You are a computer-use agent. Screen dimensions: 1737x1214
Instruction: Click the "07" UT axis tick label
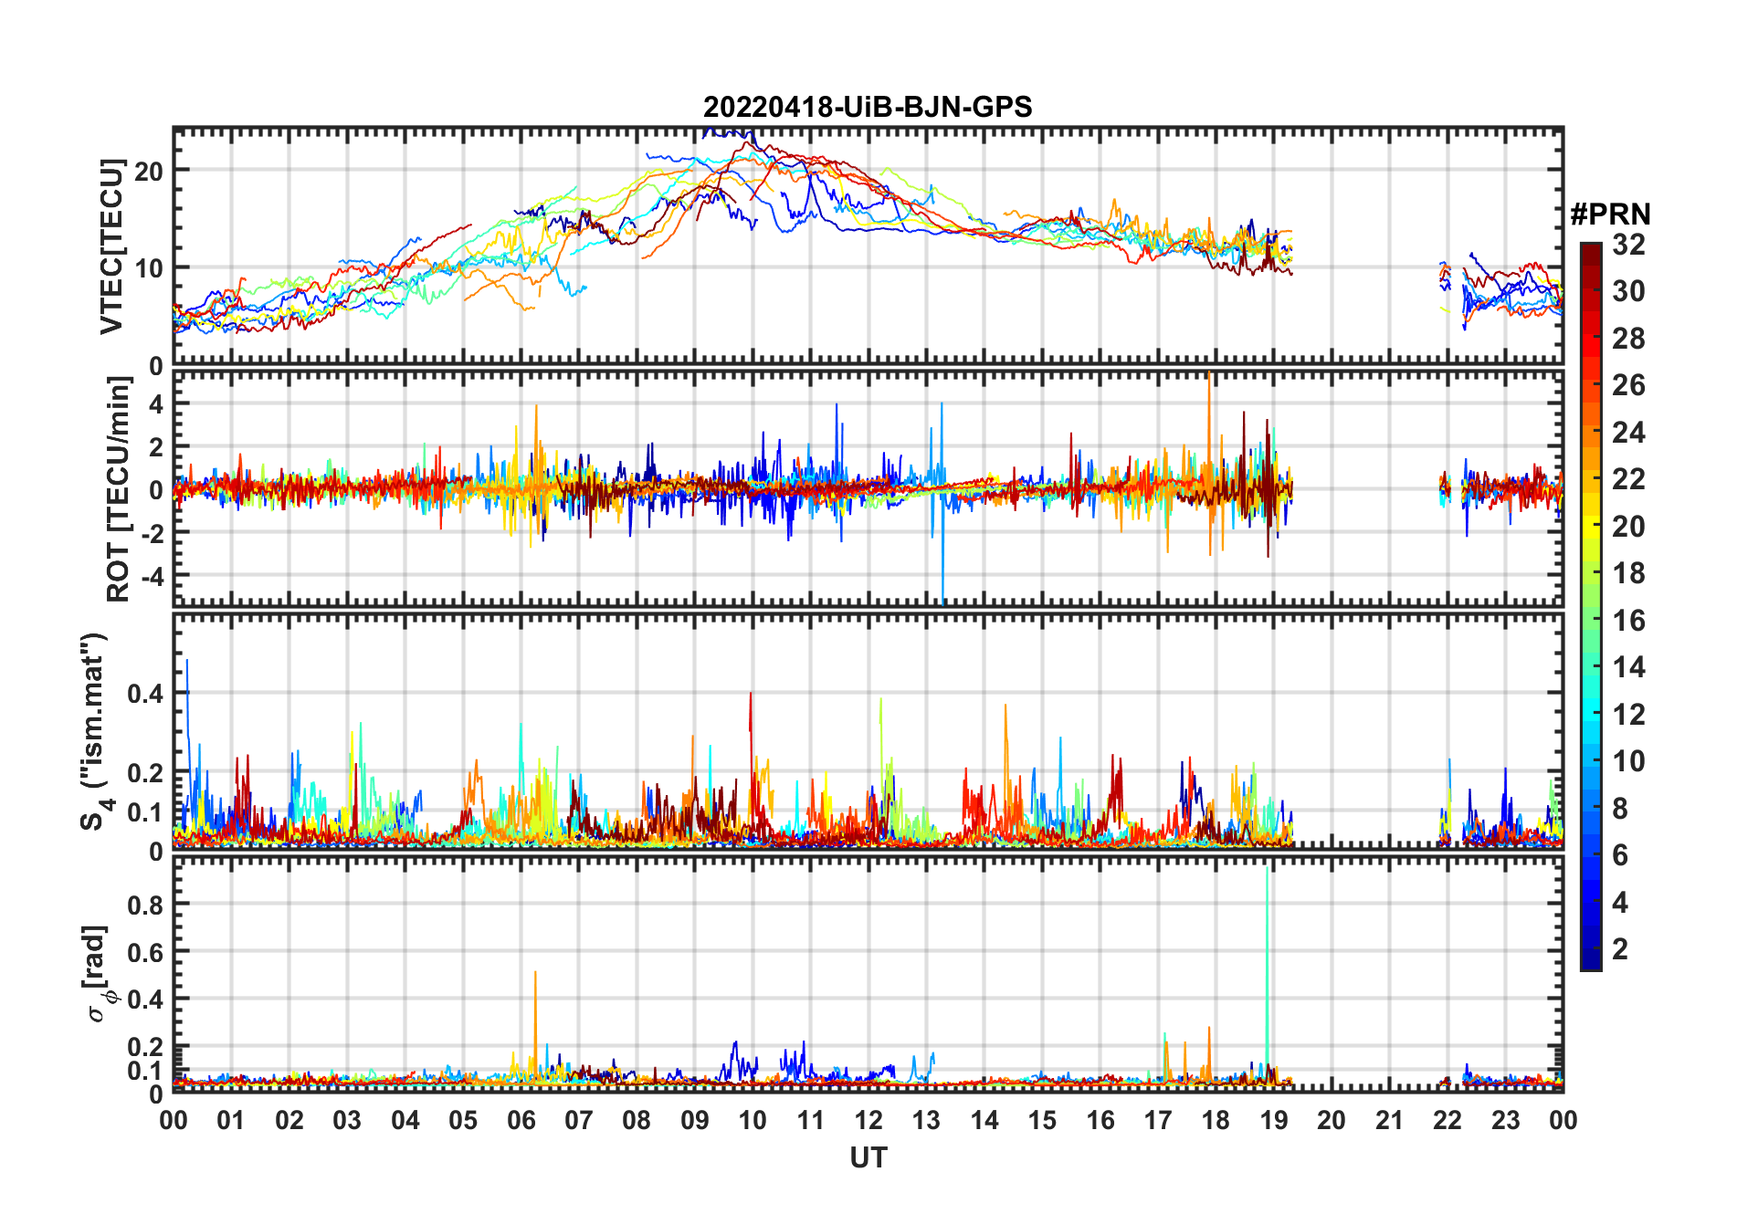(x=579, y=1120)
